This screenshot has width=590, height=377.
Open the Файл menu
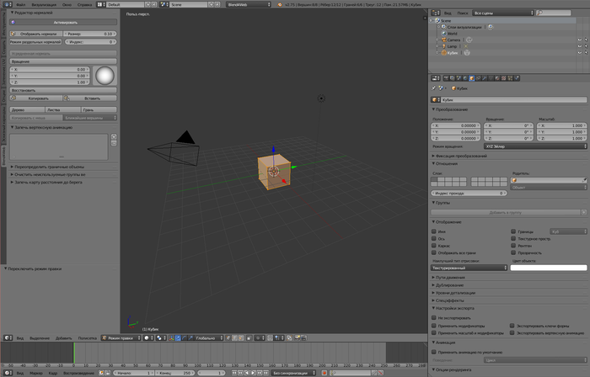(20, 4)
